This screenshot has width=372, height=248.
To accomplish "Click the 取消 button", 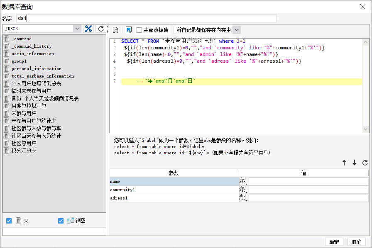I will [x=356, y=242].
